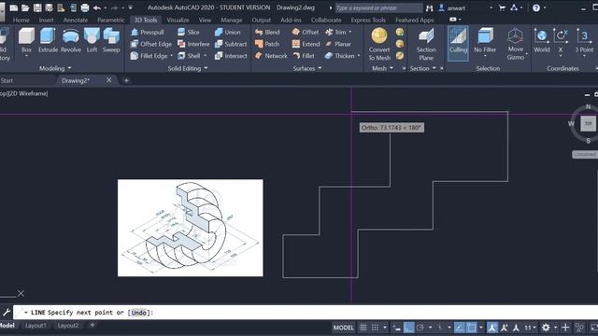Click the World UCS icon
Viewport: 598px width, 336px height.
tap(542, 40)
